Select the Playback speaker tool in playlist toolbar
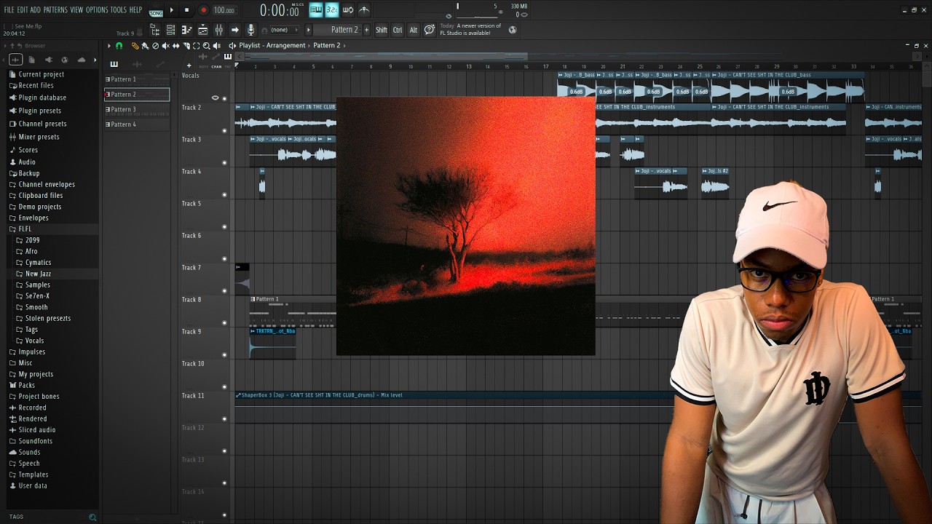The width and height of the screenshot is (932, 524). [x=216, y=46]
